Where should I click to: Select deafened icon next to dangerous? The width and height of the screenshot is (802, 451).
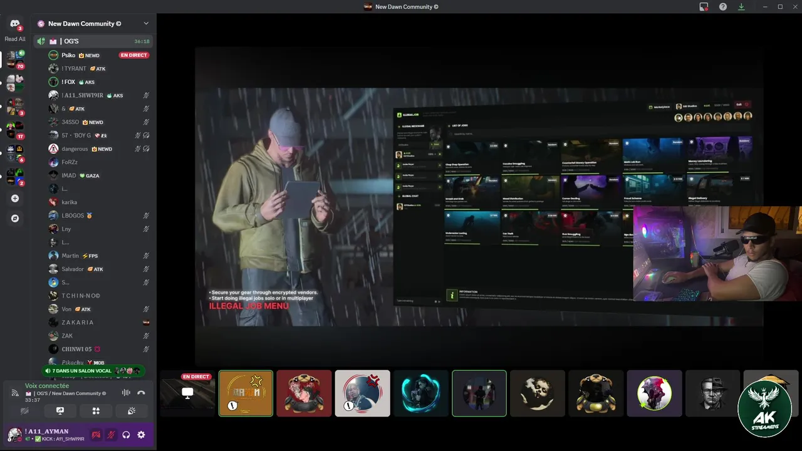tap(146, 149)
